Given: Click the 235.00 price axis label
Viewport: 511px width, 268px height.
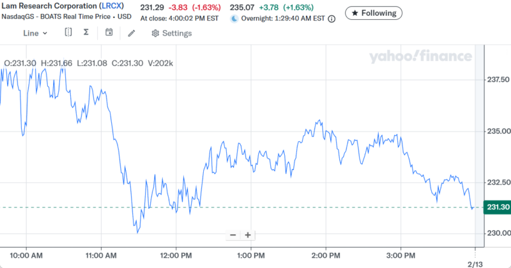Looking at the screenshot, I should 497,131.
